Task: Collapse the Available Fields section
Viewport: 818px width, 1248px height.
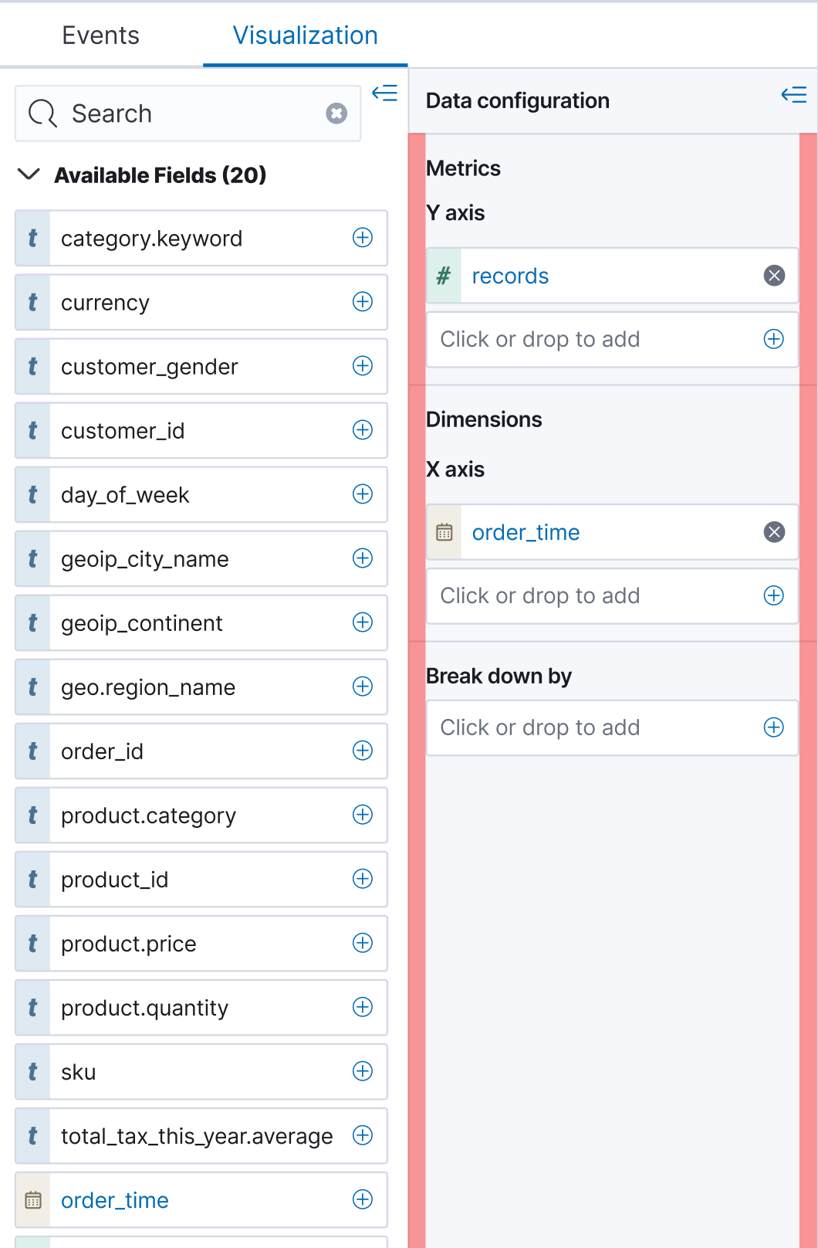Action: click(x=28, y=175)
